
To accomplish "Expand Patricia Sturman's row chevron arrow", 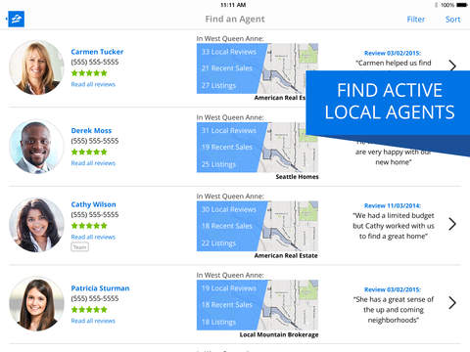I will 452,303.
